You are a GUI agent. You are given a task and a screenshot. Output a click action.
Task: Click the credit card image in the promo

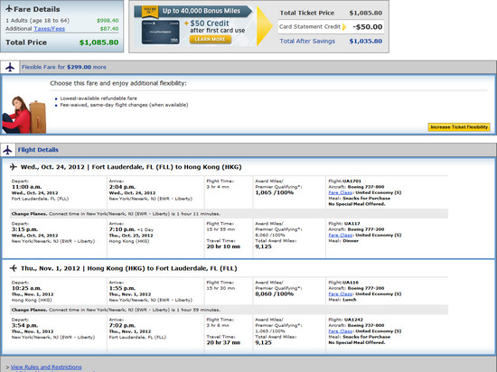pos(160,33)
